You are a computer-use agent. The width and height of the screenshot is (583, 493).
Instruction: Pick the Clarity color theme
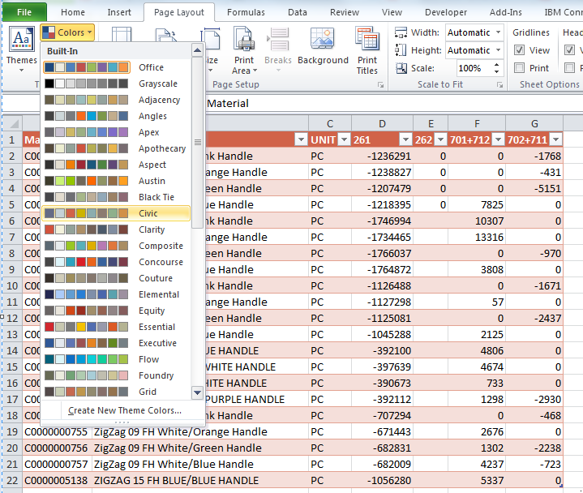click(x=117, y=229)
